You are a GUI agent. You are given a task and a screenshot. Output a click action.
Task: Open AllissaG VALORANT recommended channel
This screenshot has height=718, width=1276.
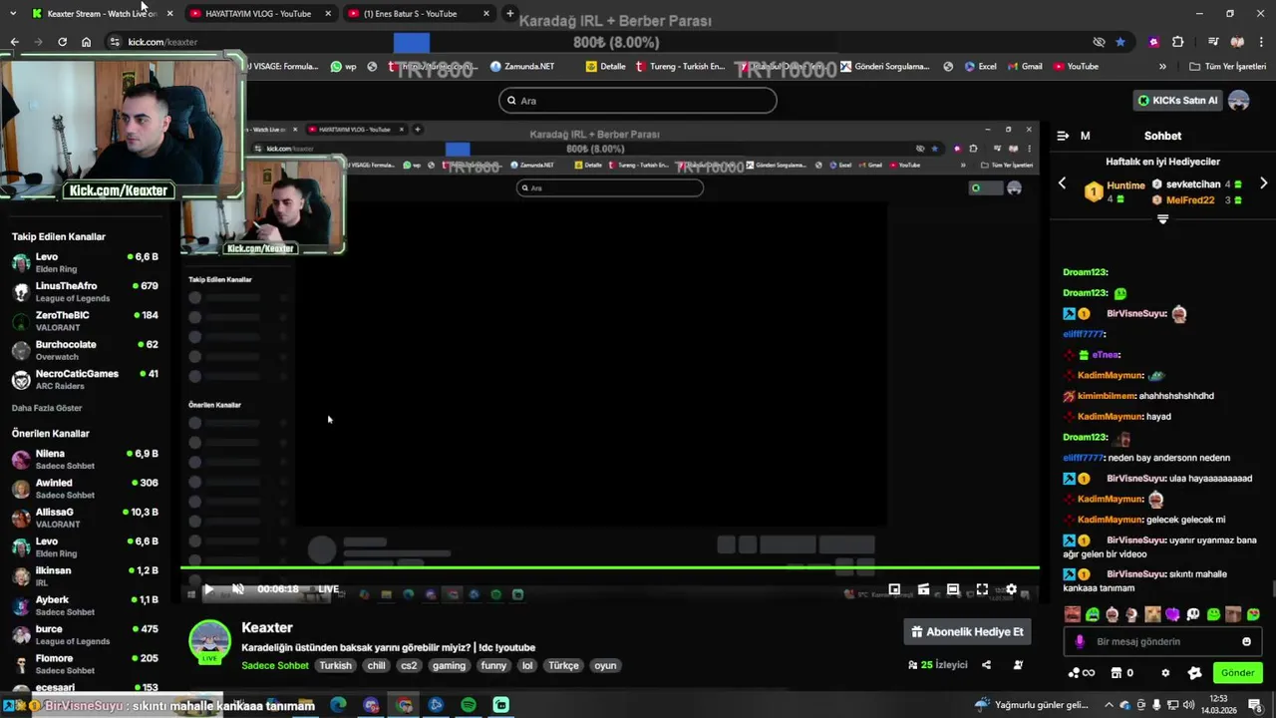click(86, 518)
